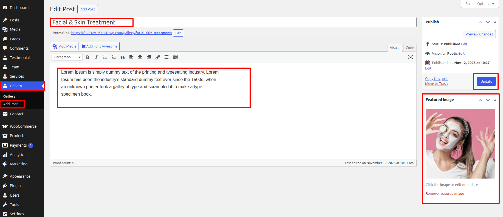
Task: Toggle the Featured image panel collapse arrow
Action: tap(495, 100)
